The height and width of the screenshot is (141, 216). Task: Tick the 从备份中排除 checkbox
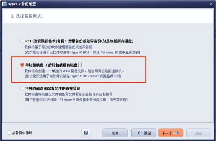[x=9, y=133]
